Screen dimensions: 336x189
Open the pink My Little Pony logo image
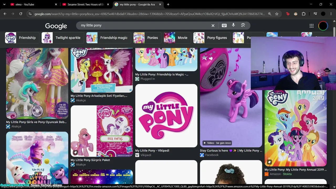(166, 116)
